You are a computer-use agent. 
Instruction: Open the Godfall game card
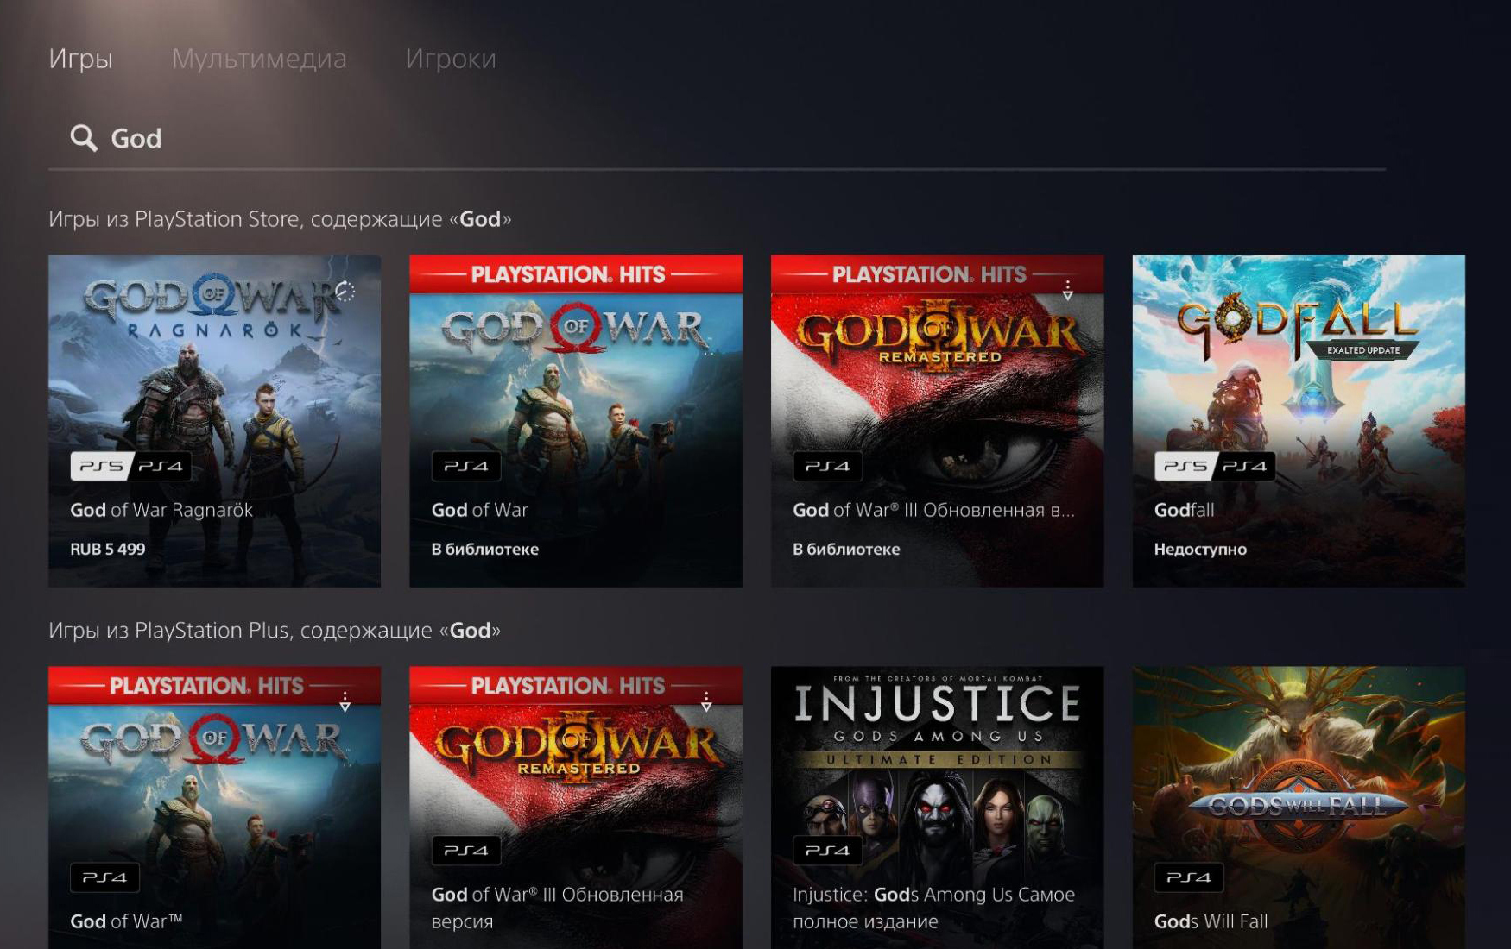(x=1299, y=421)
